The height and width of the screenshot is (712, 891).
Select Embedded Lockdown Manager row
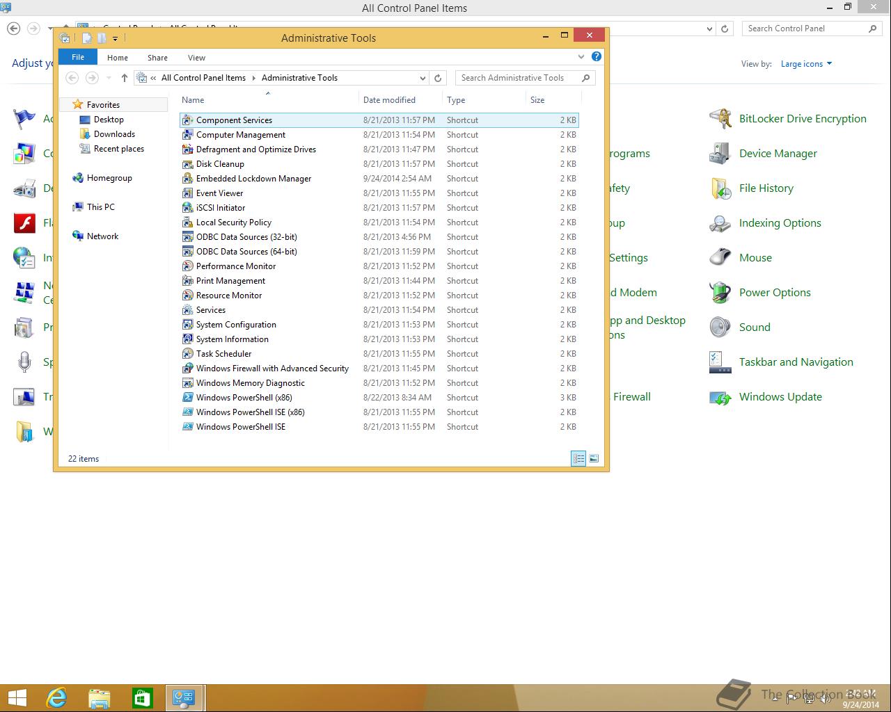pos(379,179)
